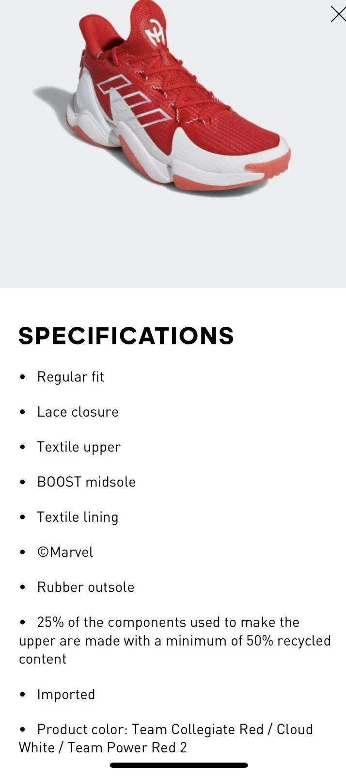346x776 pixels.
Task: Select the Lace closure bullet item
Action: 78,412
